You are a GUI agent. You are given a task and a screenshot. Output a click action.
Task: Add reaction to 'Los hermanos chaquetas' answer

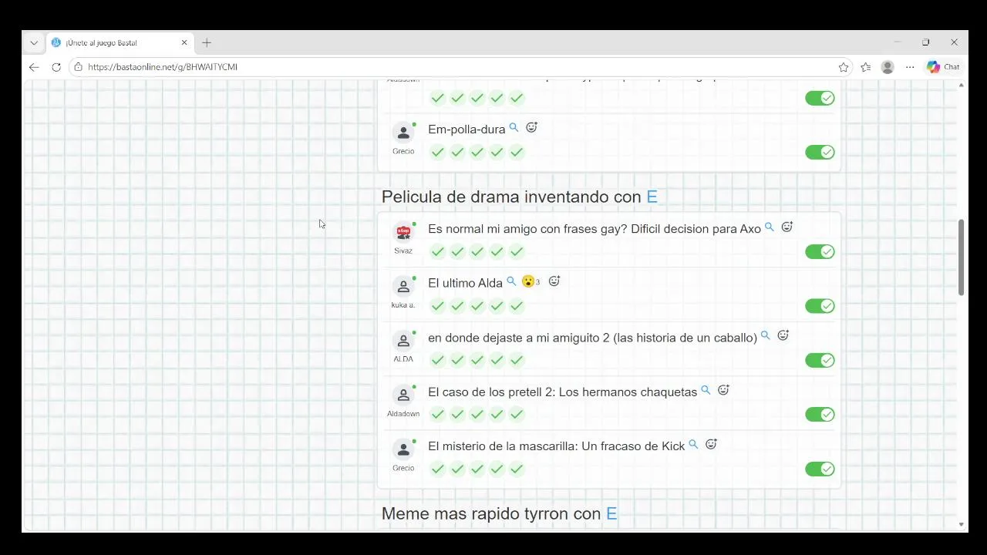click(x=723, y=390)
